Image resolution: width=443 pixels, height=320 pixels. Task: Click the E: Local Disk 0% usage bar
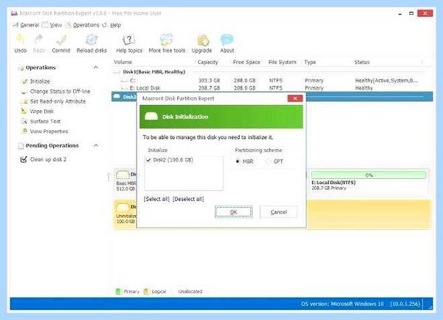pos(368,175)
